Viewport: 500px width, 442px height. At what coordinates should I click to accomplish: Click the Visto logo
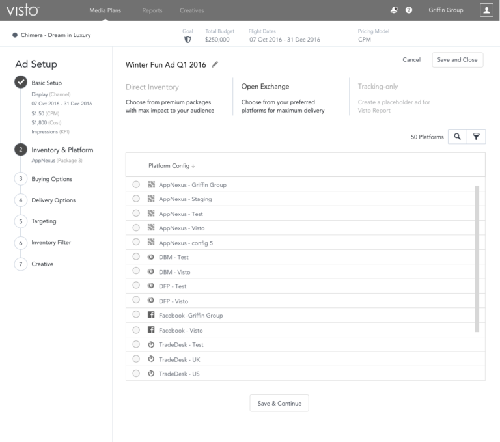click(23, 10)
